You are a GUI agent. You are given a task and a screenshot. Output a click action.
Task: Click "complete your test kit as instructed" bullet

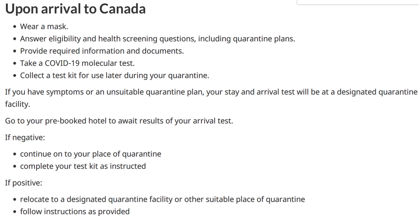click(x=83, y=166)
